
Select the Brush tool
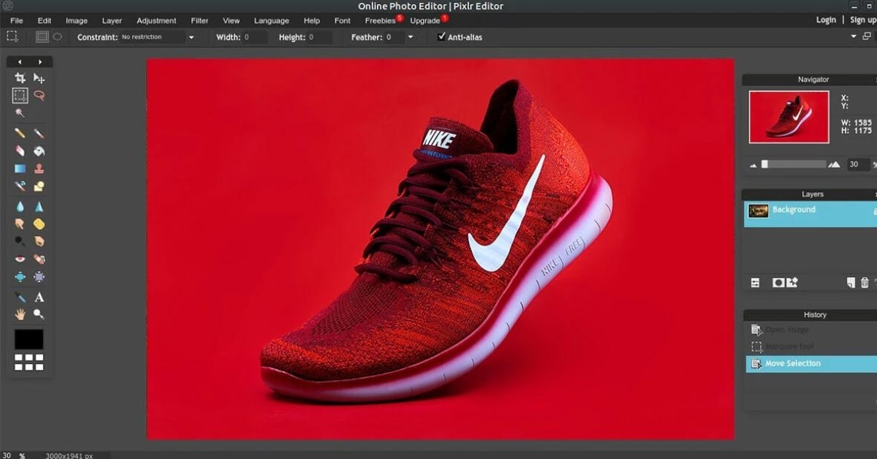point(39,133)
